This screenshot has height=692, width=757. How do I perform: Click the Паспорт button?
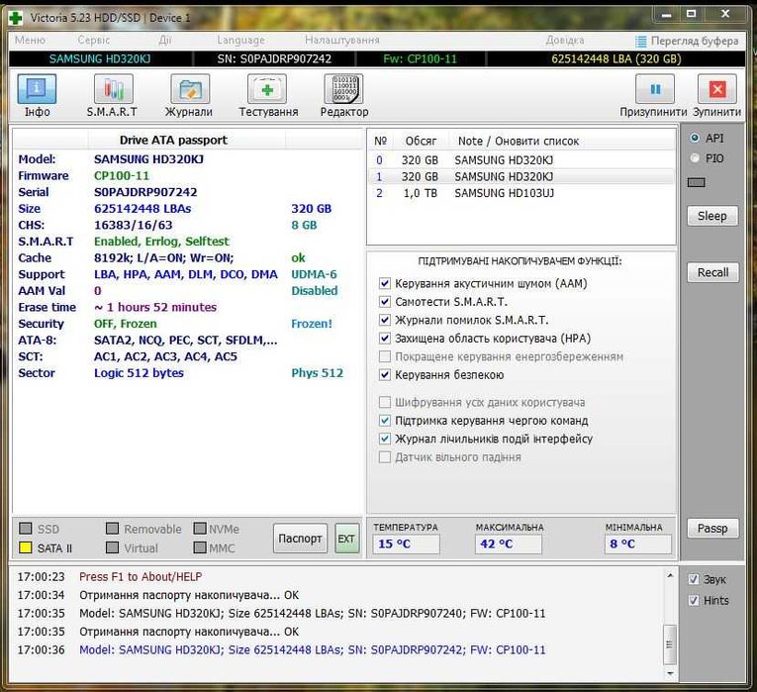tap(300, 539)
